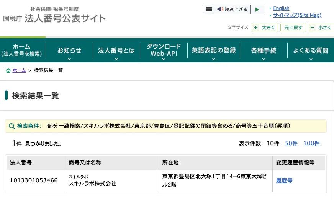
Task: Expand chevron under よくある質問
Action: 311,59
